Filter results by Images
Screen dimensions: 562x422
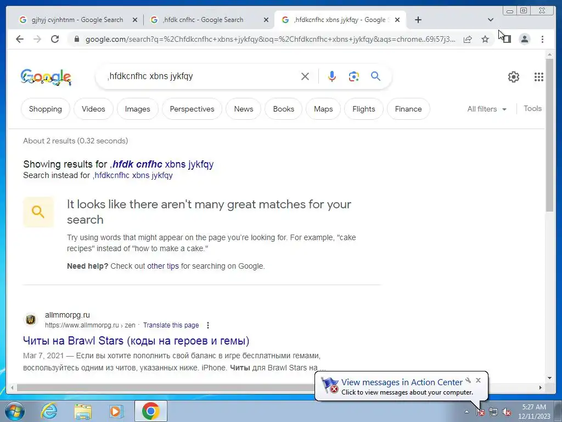point(137,109)
